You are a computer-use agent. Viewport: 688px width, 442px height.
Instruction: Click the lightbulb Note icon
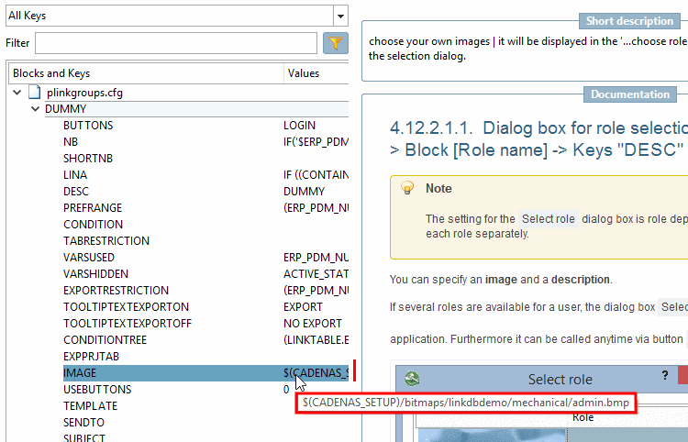(407, 188)
